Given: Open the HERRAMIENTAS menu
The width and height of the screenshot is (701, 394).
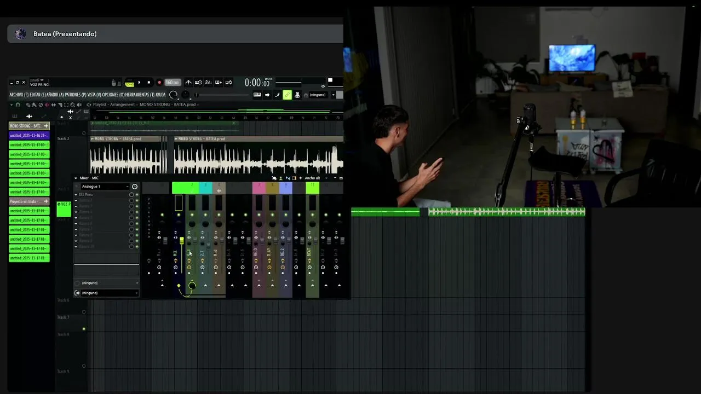Looking at the screenshot, I should pos(140,95).
